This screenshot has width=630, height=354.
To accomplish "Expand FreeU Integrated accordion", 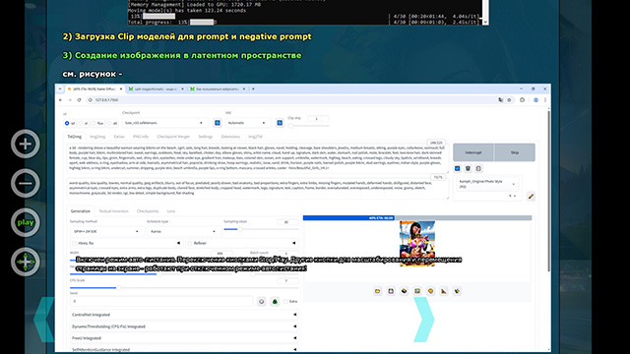I will pyautogui.click(x=184, y=338).
